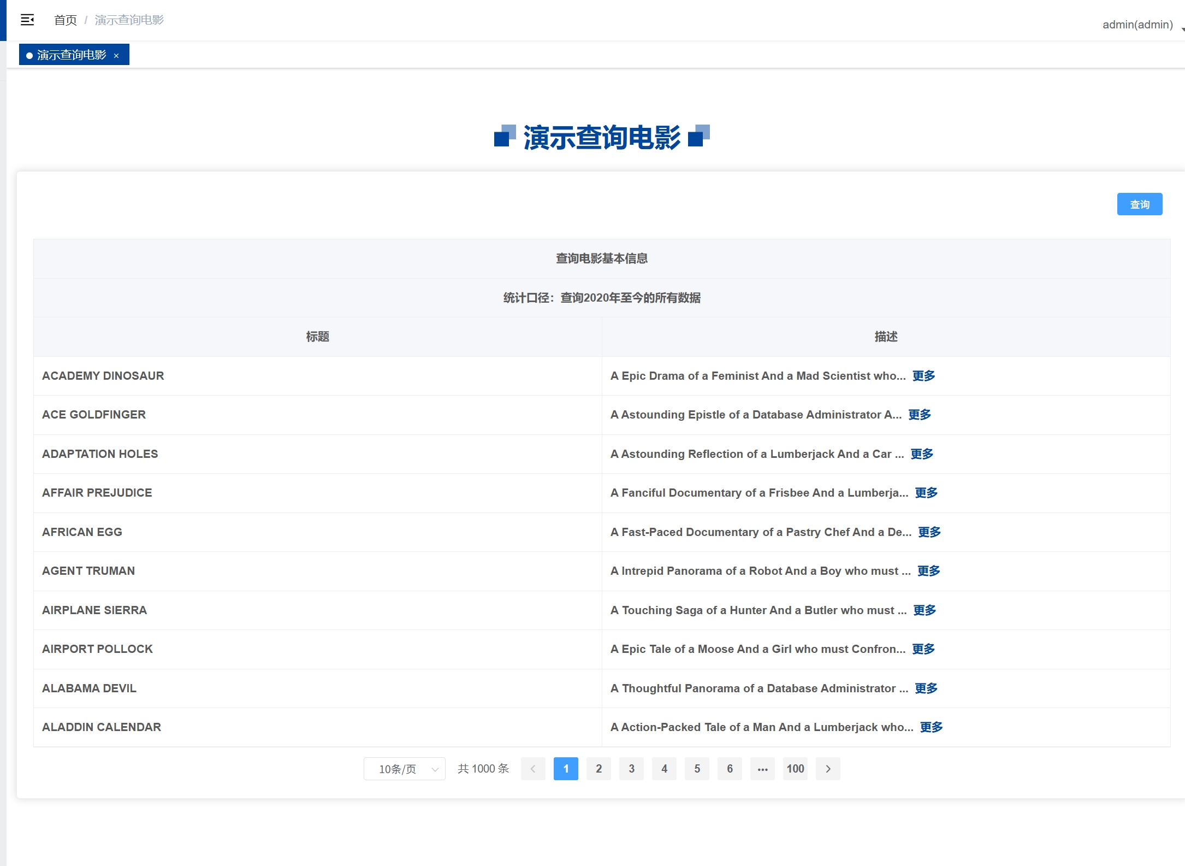The image size is (1185, 866).
Task: Show more for ALADDIN CALENDAR description
Action: pyautogui.click(x=931, y=727)
